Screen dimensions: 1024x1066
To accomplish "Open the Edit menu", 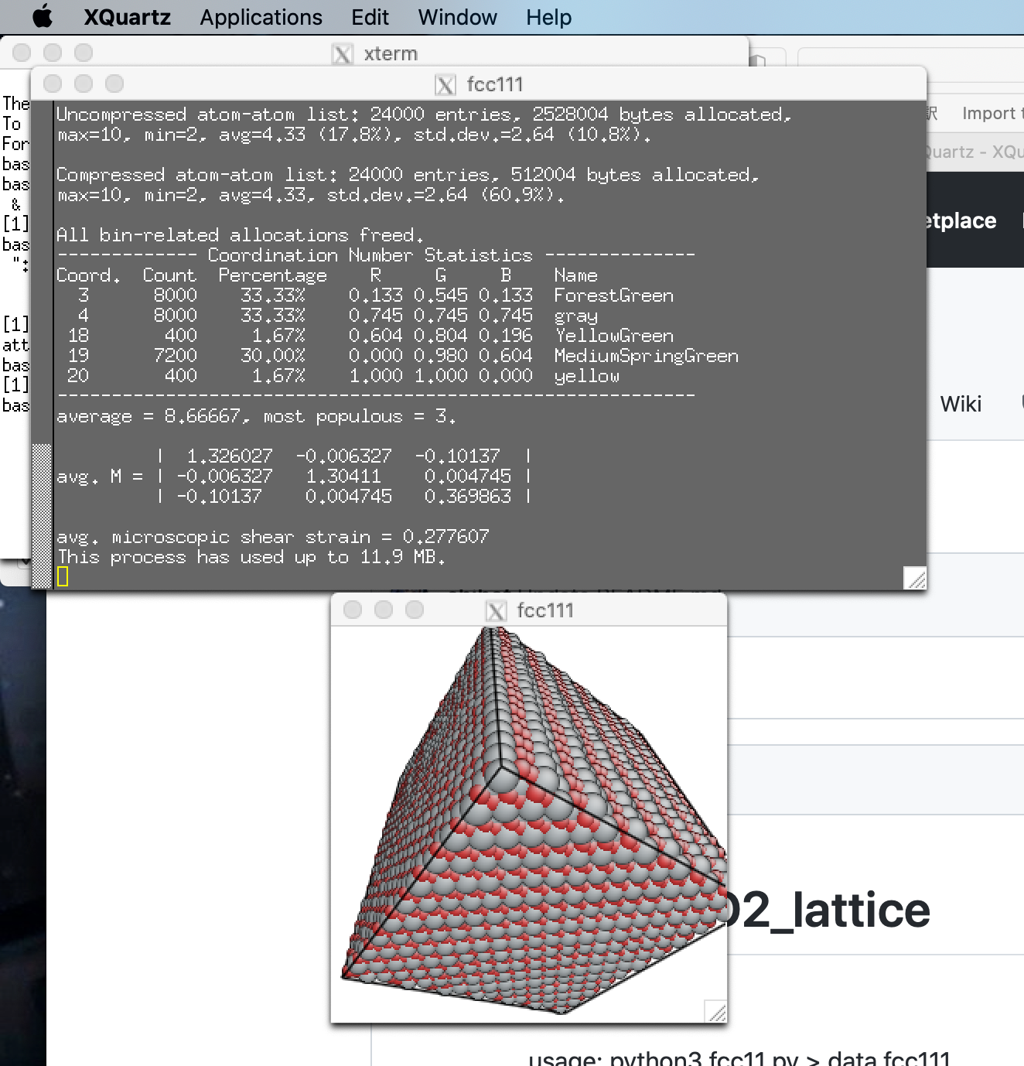I will [369, 17].
